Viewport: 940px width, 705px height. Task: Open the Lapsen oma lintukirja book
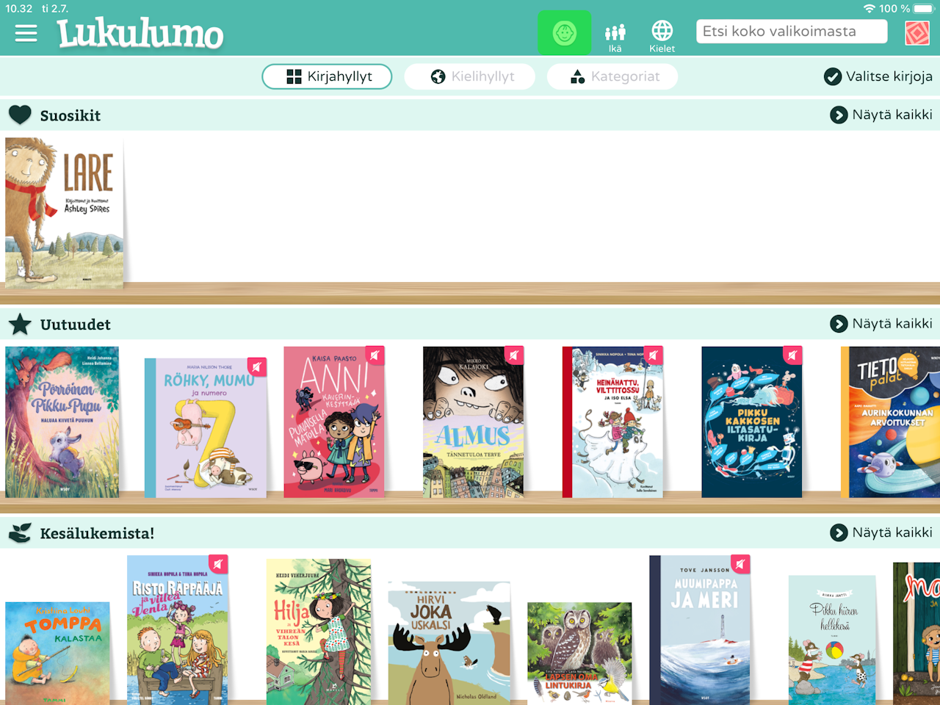click(579, 654)
